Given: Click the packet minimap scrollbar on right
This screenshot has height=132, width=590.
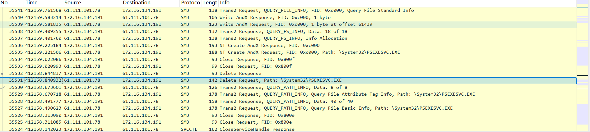Looking at the screenshot, I should (x=583, y=66).
